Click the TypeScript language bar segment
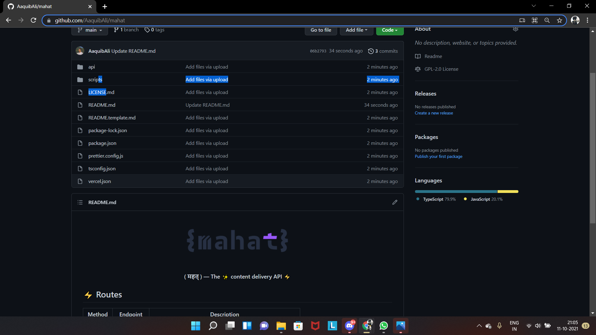Viewport: 596px width, 335px height. click(x=456, y=192)
